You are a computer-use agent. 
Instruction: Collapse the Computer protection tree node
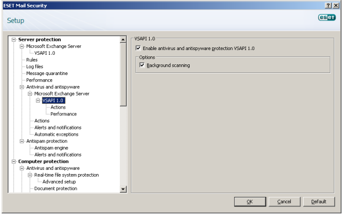pos(14,161)
